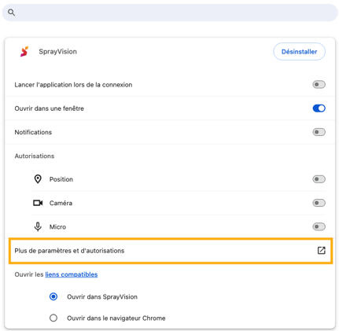The height and width of the screenshot is (331, 339).
Task: Click the SprayVision app logo
Action: click(24, 51)
